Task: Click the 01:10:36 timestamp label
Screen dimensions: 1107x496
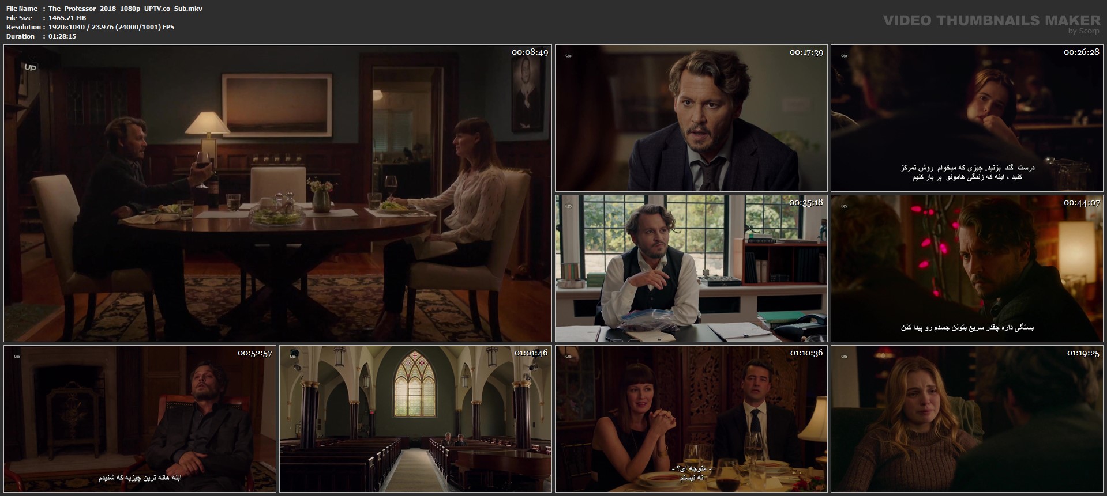Action: click(x=806, y=353)
